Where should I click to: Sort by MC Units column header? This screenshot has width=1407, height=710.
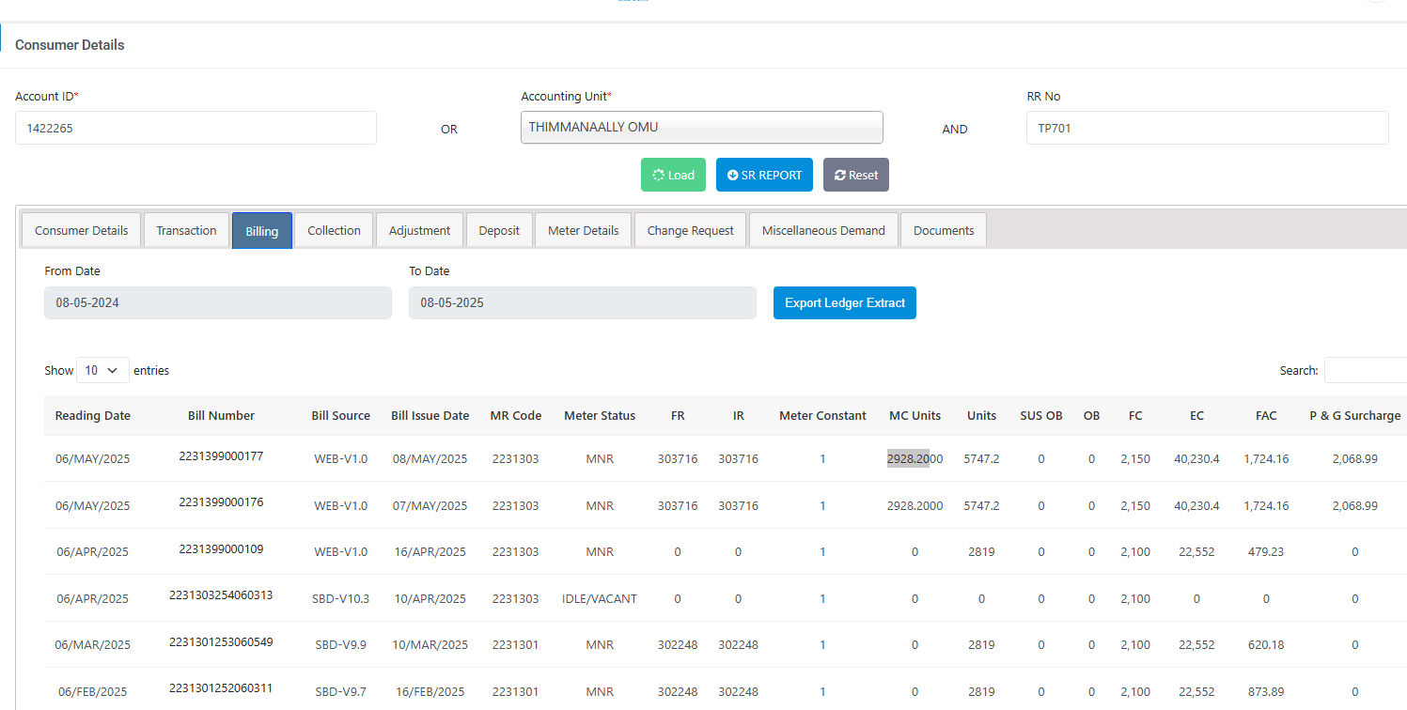click(x=915, y=415)
